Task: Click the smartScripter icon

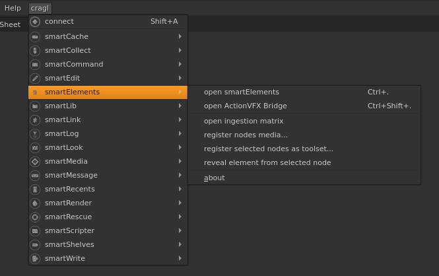Action: click(35, 230)
